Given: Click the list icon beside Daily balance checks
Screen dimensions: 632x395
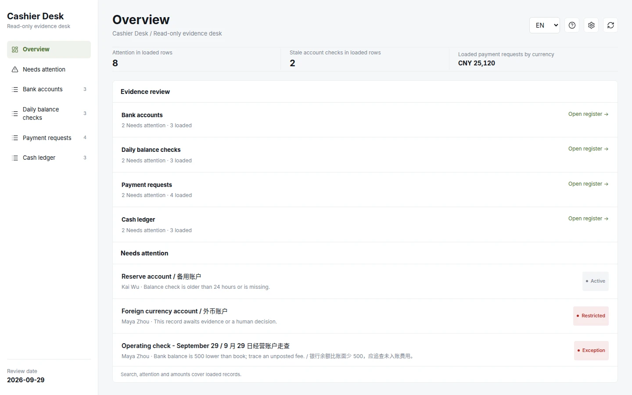Looking at the screenshot, I should coord(15,114).
